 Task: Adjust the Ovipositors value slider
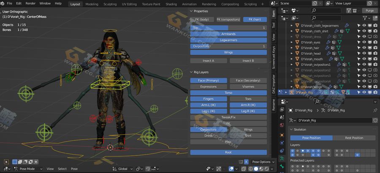pyautogui.click(x=228, y=46)
